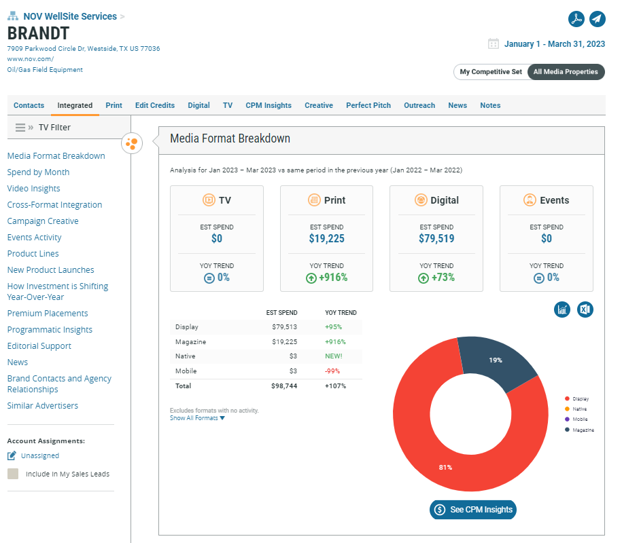622x543 pixels.
Task: Click the Unassigned edit pencil icon
Action: (12, 455)
